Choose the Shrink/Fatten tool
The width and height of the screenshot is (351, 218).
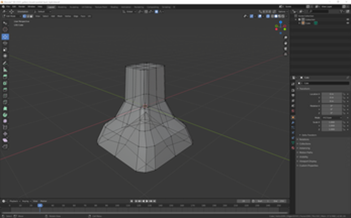click(5, 134)
